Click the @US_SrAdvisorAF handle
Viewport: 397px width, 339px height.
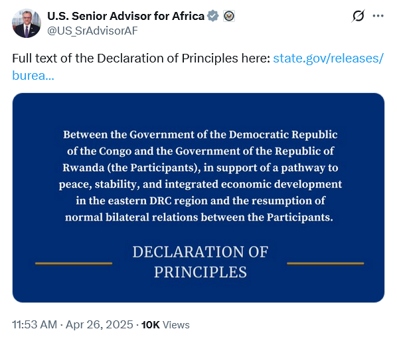coord(92,31)
